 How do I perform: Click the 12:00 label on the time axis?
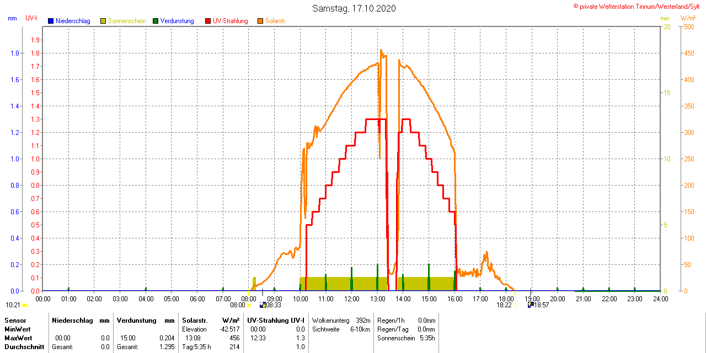point(351,298)
